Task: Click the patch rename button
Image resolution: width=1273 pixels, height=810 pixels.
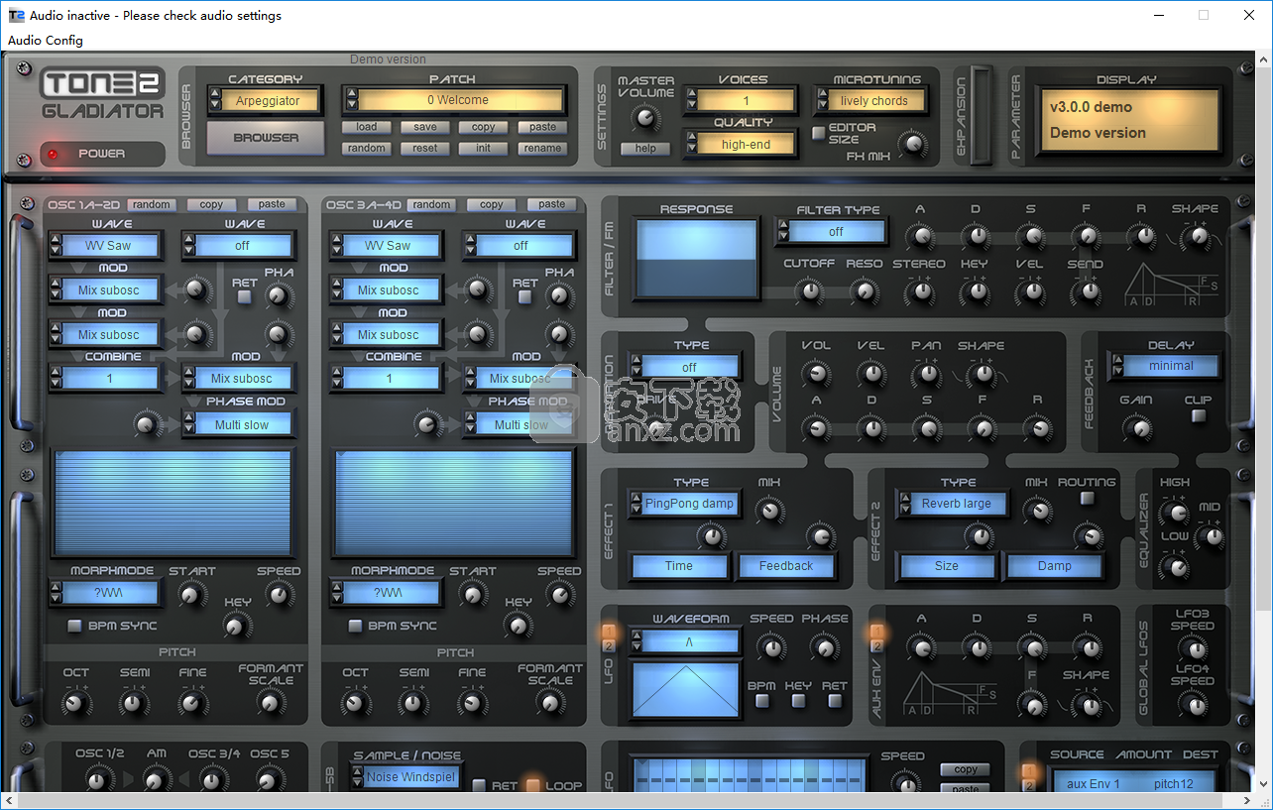Action: coord(542,149)
